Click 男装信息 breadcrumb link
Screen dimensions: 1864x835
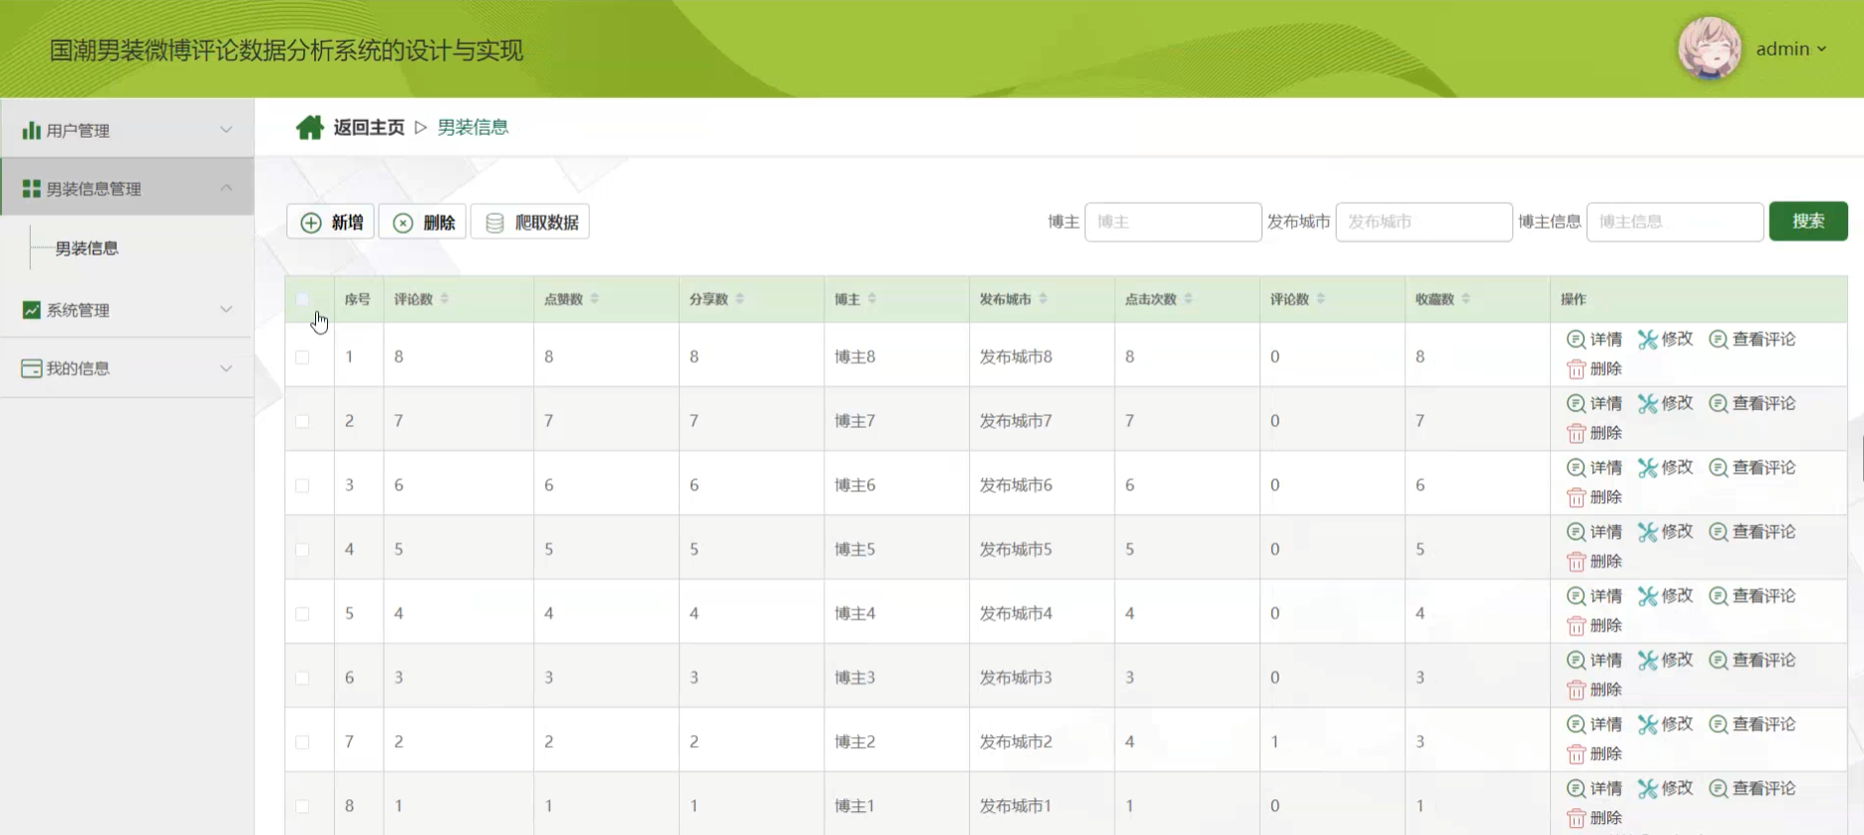(x=473, y=128)
